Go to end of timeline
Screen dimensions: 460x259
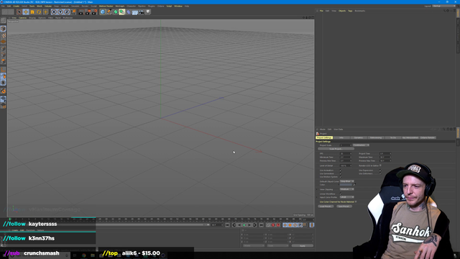click(261, 225)
